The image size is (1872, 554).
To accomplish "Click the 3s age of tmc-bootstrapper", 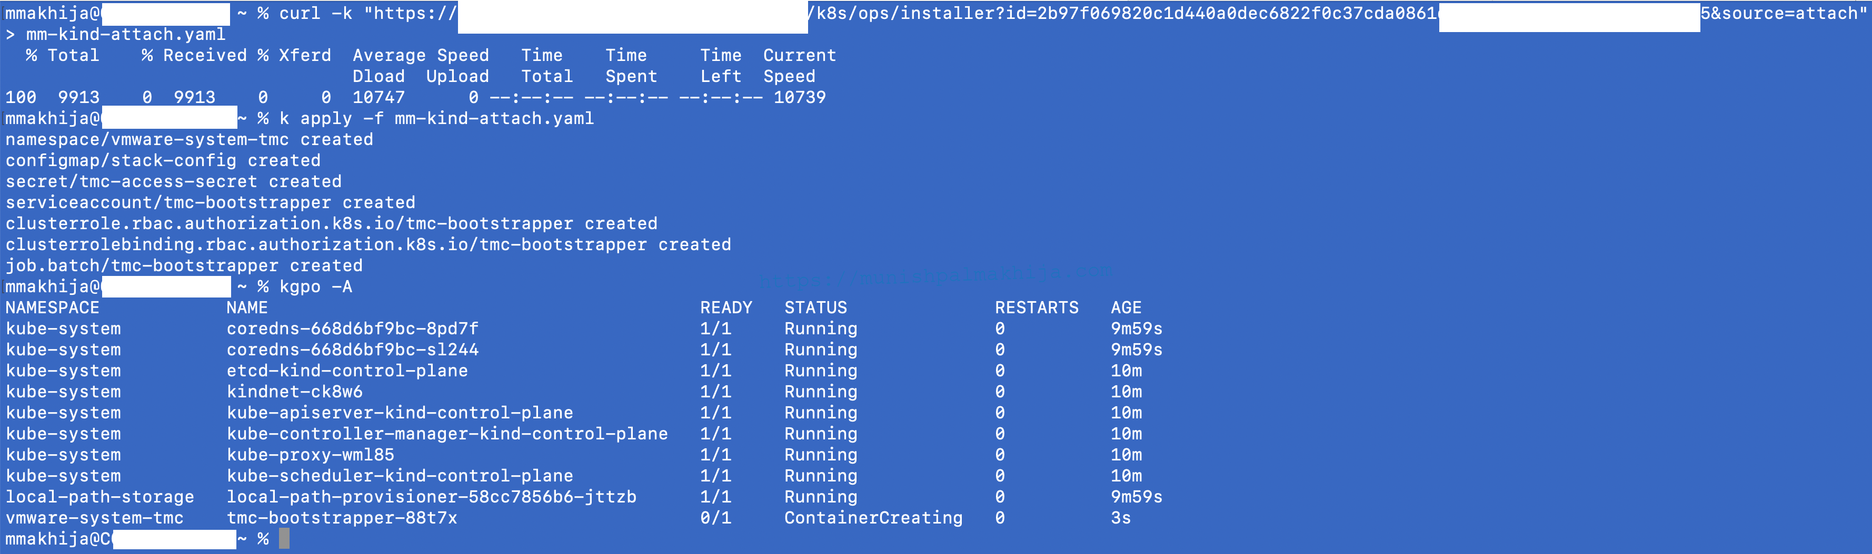I will tap(1121, 518).
